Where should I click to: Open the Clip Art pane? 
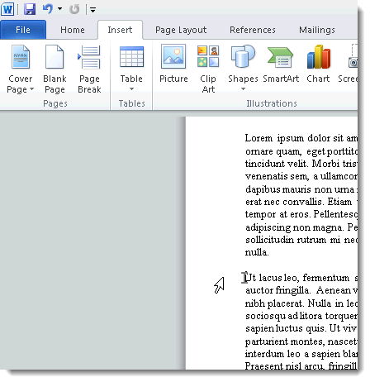click(x=208, y=69)
